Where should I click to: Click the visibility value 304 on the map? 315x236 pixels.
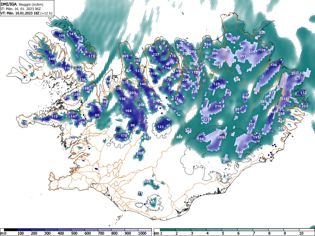coord(180,46)
